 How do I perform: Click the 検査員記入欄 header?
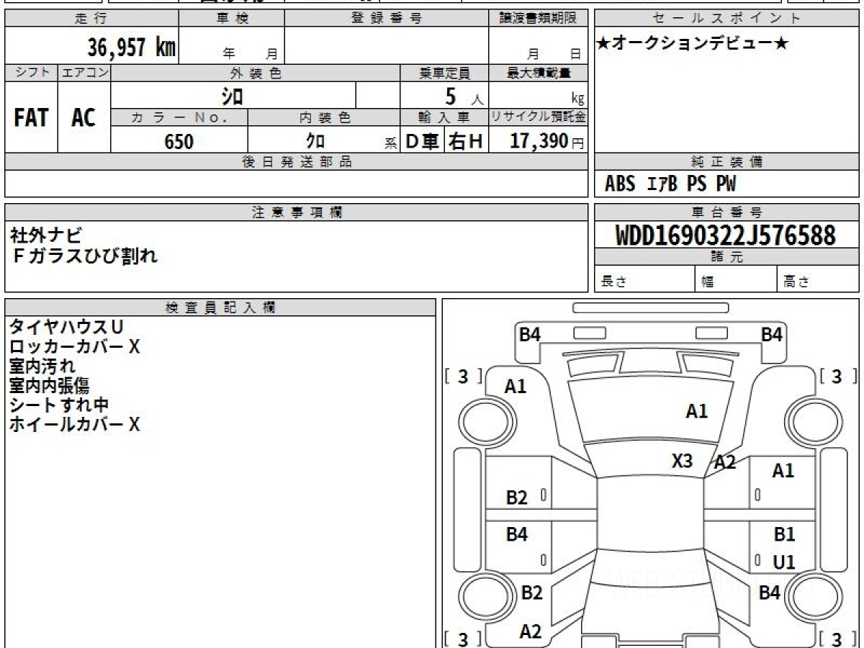point(220,307)
